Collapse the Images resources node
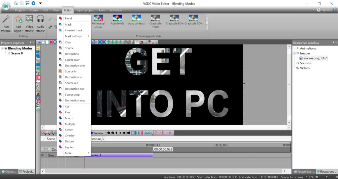338x179 pixels. (x=294, y=53)
